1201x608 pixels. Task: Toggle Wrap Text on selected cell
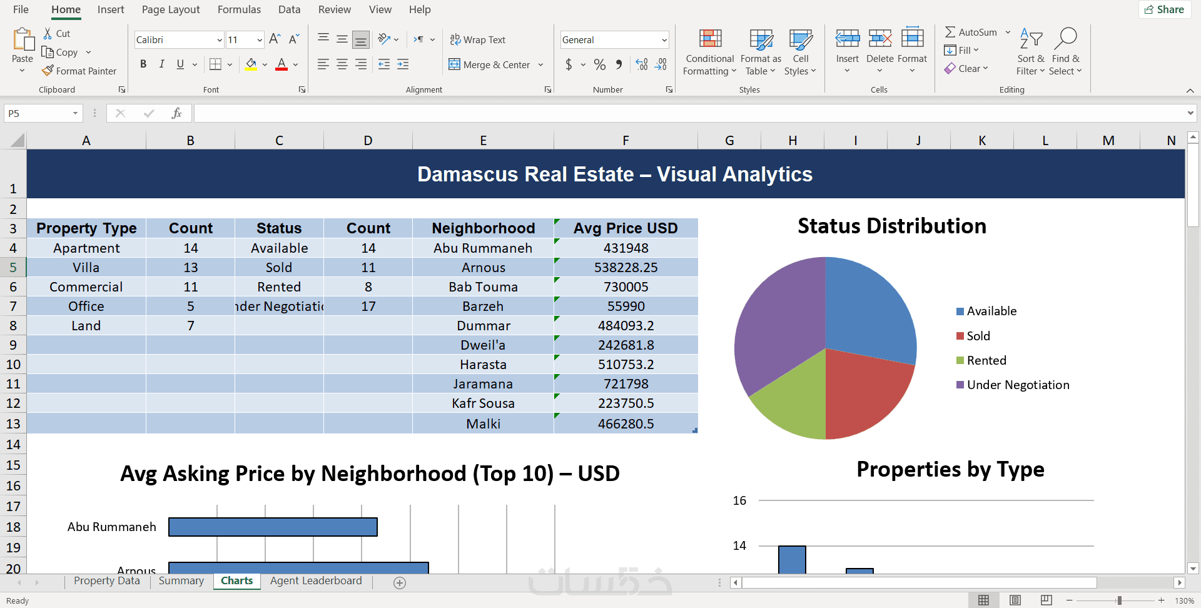click(x=478, y=39)
